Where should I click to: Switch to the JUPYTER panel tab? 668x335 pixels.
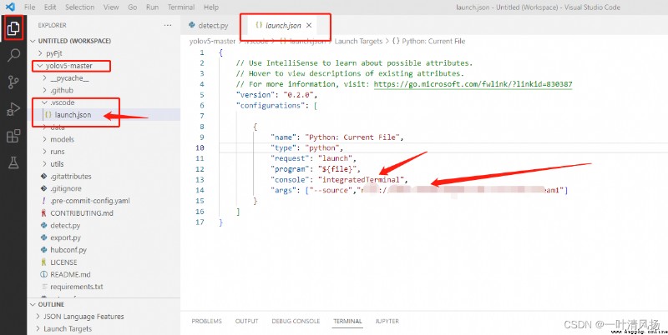387,322
